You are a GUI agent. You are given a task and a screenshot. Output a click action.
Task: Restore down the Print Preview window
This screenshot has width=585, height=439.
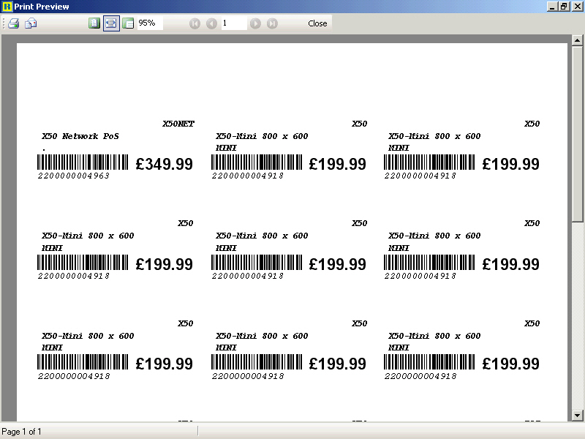564,7
